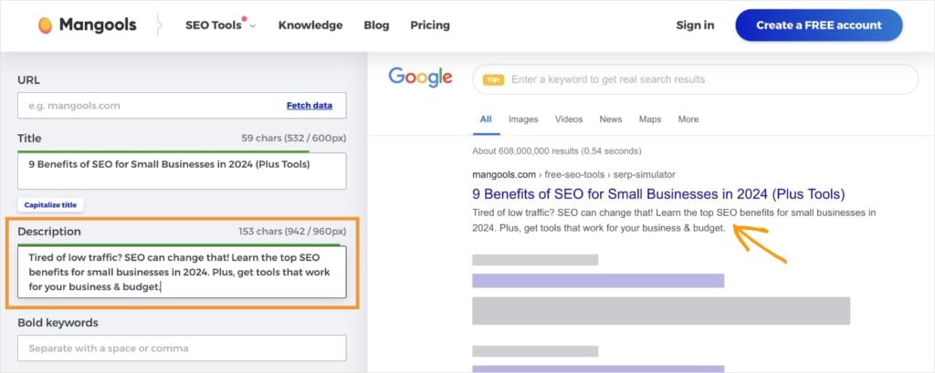The height and width of the screenshot is (373, 935).
Task: Focus the Bold keywords input field
Action: (x=182, y=348)
